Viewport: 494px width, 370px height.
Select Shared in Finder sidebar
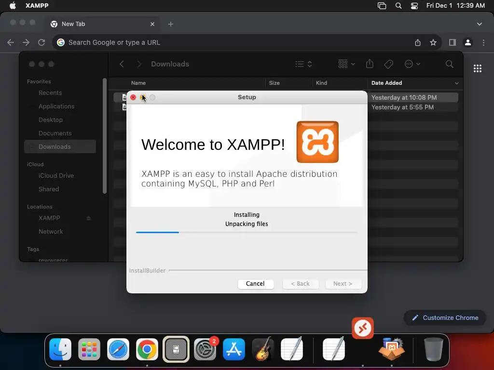pos(49,189)
